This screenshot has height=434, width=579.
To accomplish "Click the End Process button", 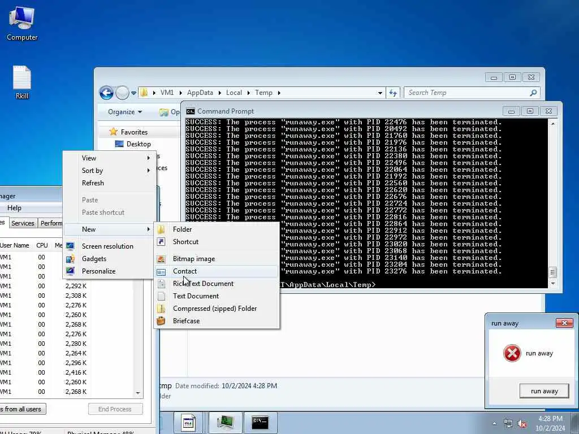I will 115,409.
